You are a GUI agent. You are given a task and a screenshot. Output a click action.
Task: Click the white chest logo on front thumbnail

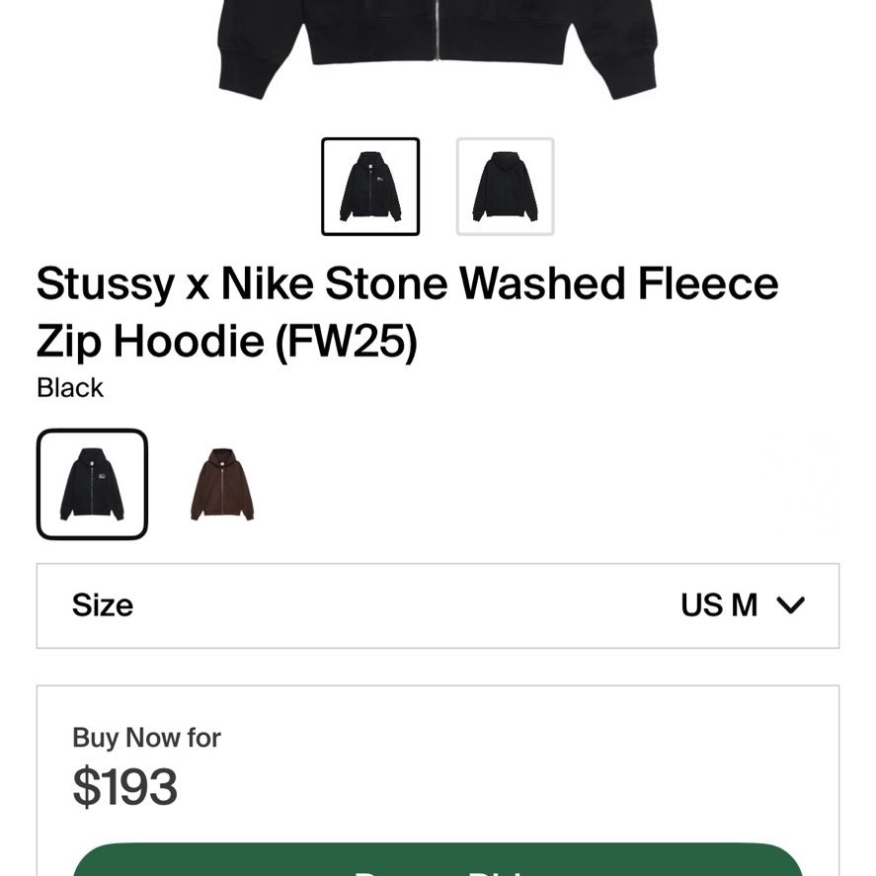coord(379,179)
